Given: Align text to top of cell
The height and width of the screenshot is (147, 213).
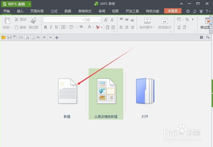Looking at the screenshot, I should (x=121, y=19).
